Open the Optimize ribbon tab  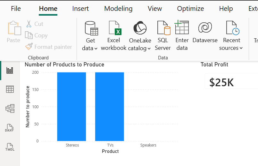(x=190, y=9)
